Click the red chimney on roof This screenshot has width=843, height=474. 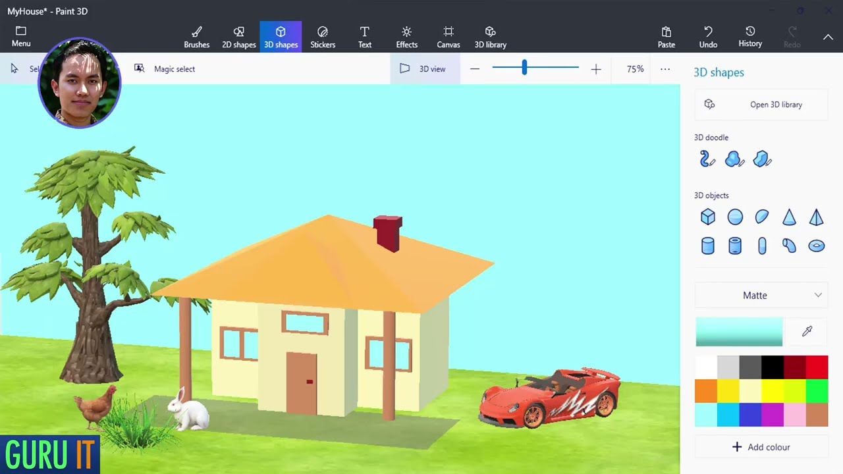click(388, 233)
